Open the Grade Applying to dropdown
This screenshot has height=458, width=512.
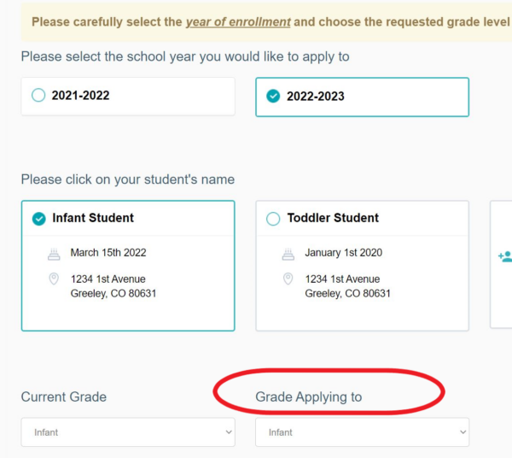tap(362, 432)
